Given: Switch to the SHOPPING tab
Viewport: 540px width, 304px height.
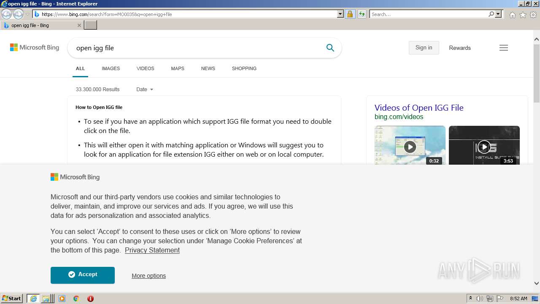Looking at the screenshot, I should [244, 68].
